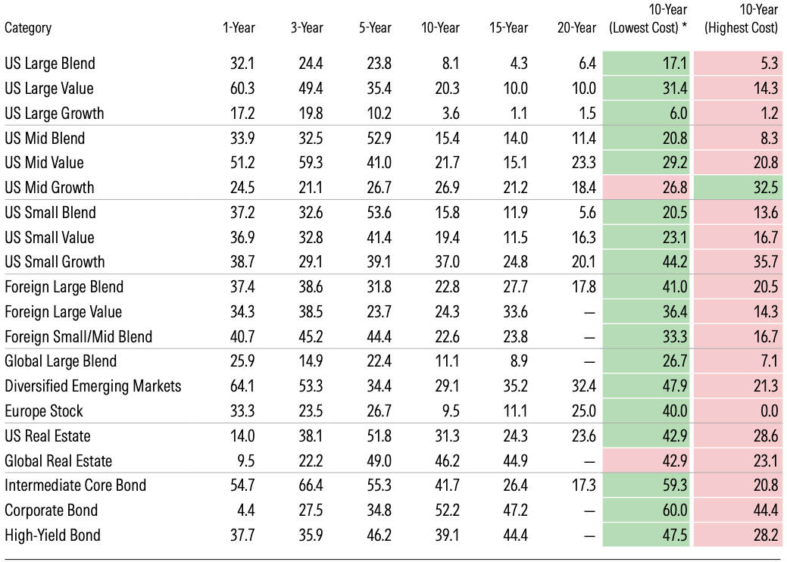Select the 20-Year column header
The image size is (787, 562).
[576, 28]
